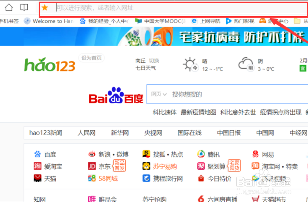
Task: Click the 京东 JD icon
Action: (x=92, y=166)
